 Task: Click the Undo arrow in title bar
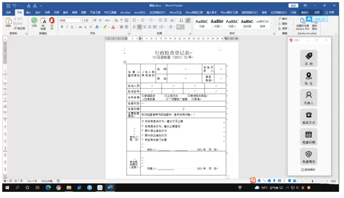tap(14, 5)
